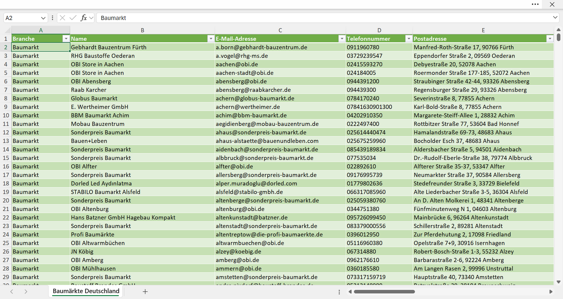Select cell STABILO Baumarkt Alsfeld
The image size is (563, 299).
click(x=142, y=192)
